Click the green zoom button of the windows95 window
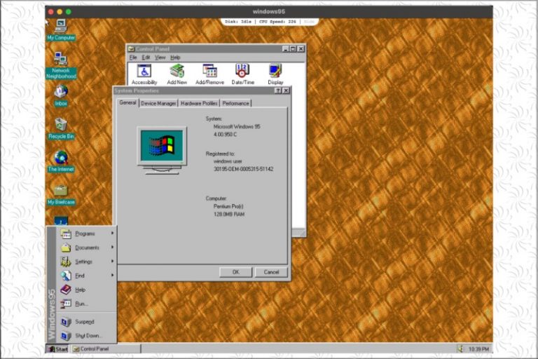 [68, 12]
